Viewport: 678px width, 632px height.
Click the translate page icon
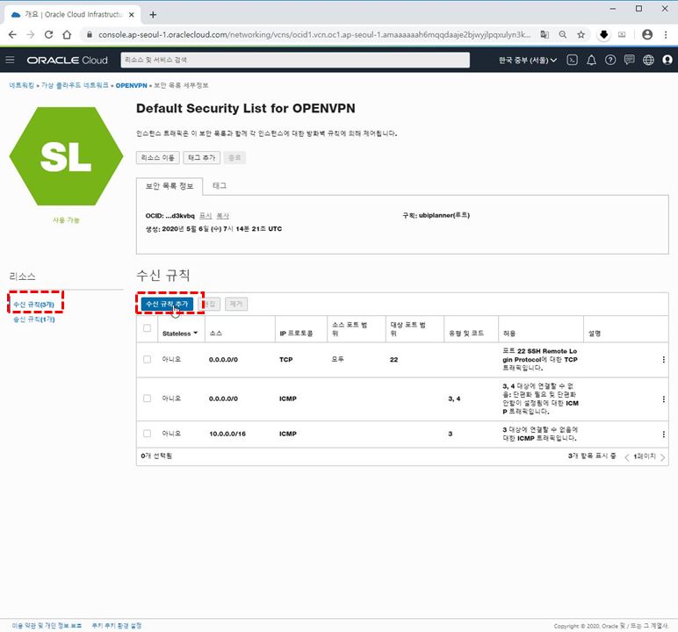[x=545, y=34]
